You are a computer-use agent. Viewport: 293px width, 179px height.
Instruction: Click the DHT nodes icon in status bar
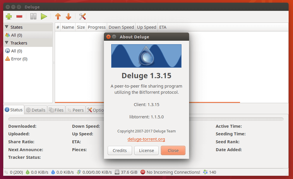[x=205, y=172]
